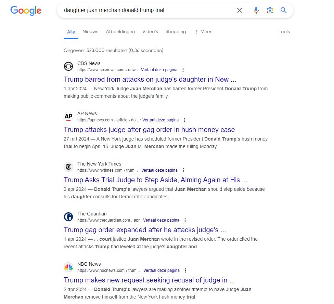Switch to the Nieuws tab
The image size is (334, 304).
click(x=90, y=32)
